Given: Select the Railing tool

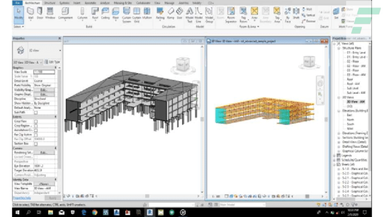Looking at the screenshot, I should coord(160,14).
